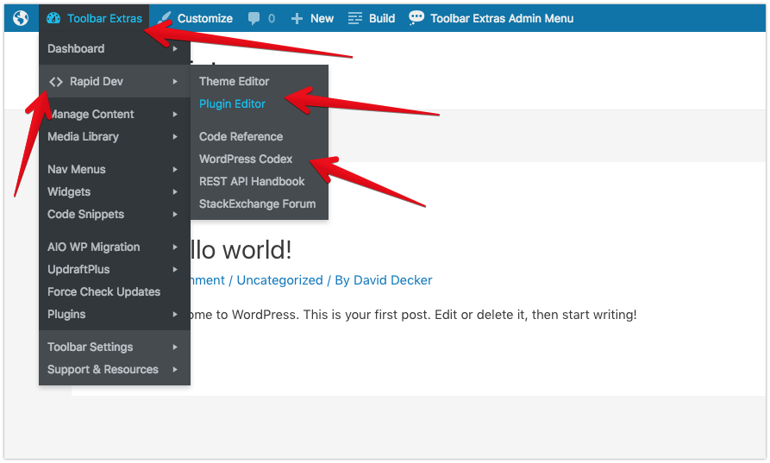
Task: Select Force Check Updates menu item
Action: pos(104,291)
